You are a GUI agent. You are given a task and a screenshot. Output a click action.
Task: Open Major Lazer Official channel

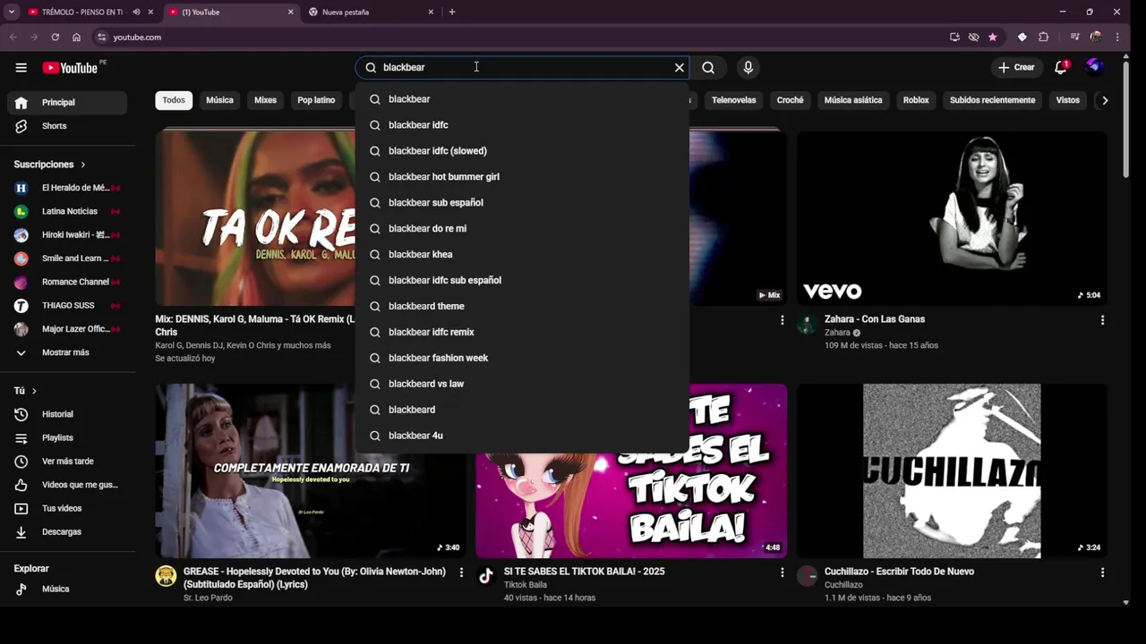point(67,329)
